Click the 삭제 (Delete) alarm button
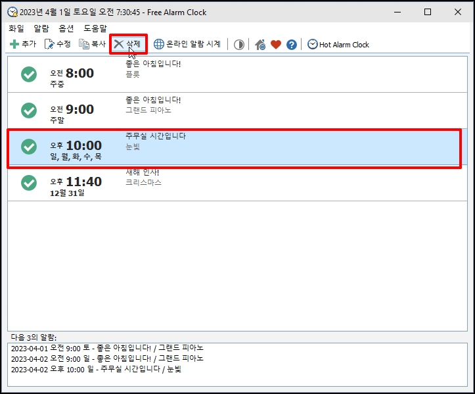Image resolution: width=475 pixels, height=394 pixels. (x=128, y=44)
